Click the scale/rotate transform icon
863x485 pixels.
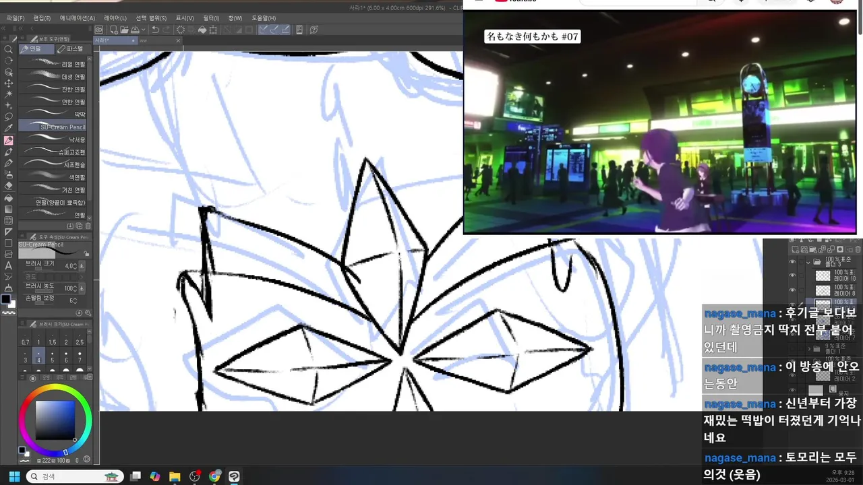[x=213, y=30]
